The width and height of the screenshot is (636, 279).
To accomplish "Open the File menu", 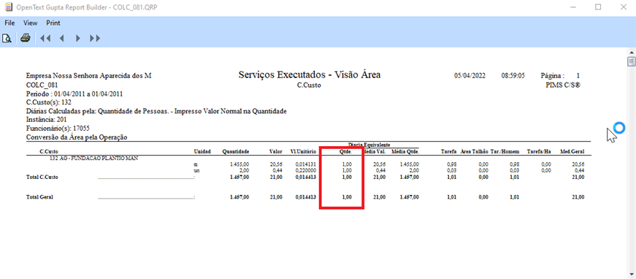I will point(9,23).
